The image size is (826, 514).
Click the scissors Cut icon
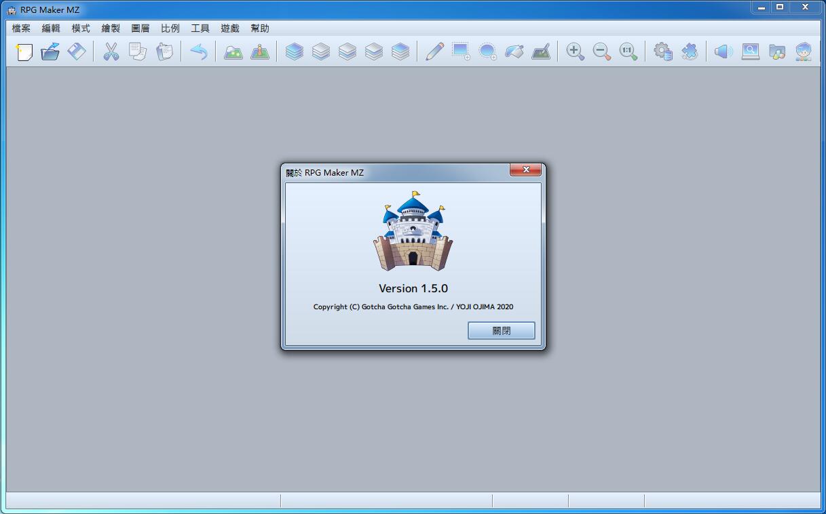click(x=111, y=52)
